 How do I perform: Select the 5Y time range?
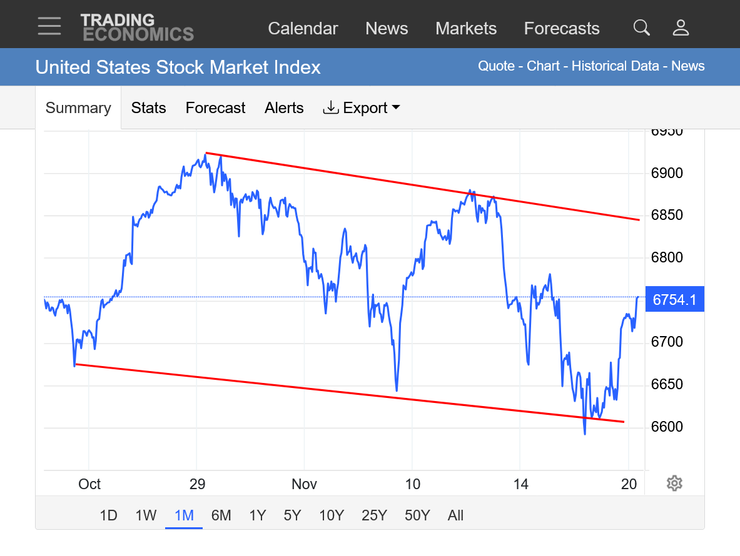click(x=292, y=515)
